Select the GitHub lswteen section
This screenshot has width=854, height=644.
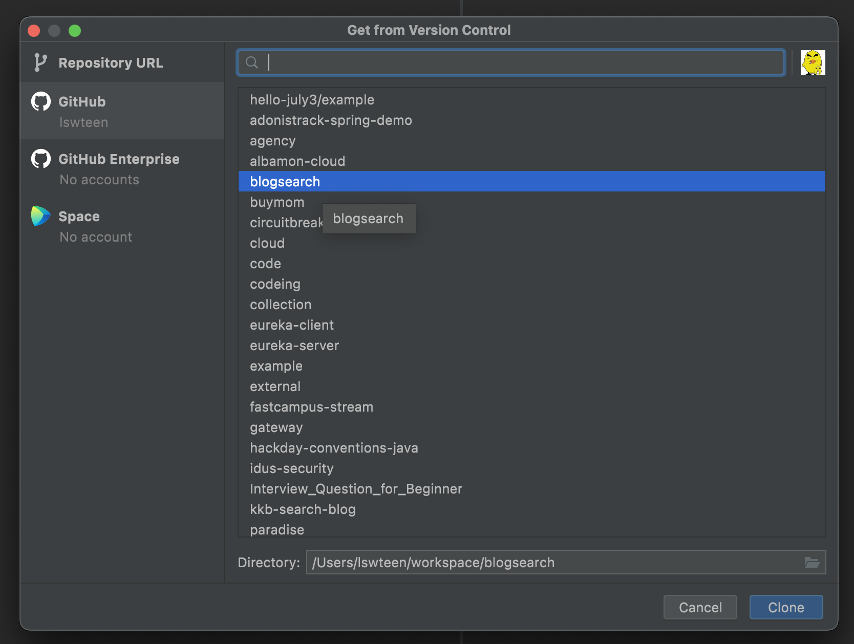(122, 111)
